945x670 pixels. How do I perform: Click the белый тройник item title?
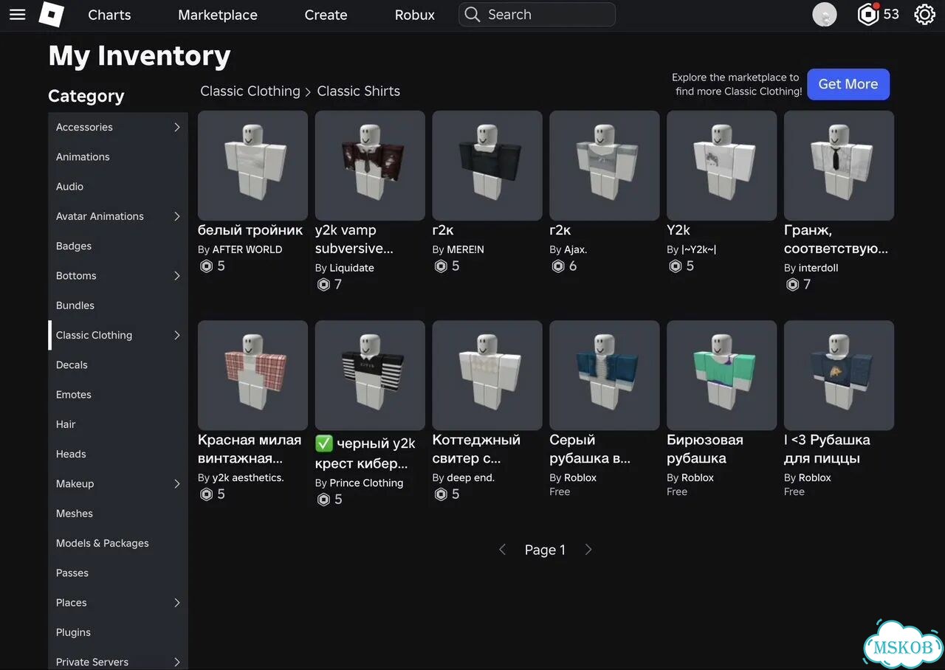coord(250,230)
